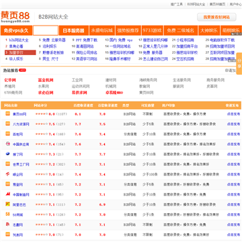Click the 阿里巴巴 logo icon

[x=8, y=204]
